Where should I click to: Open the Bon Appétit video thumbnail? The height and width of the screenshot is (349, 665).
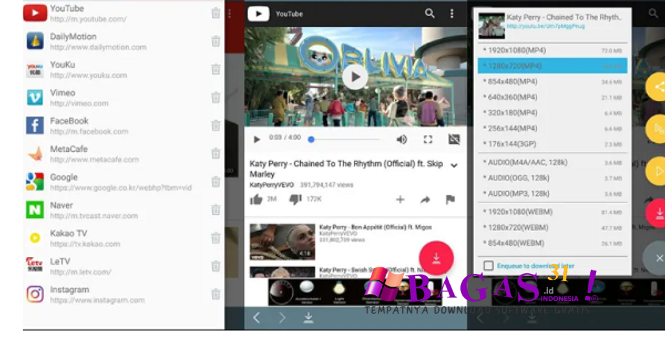(x=282, y=242)
